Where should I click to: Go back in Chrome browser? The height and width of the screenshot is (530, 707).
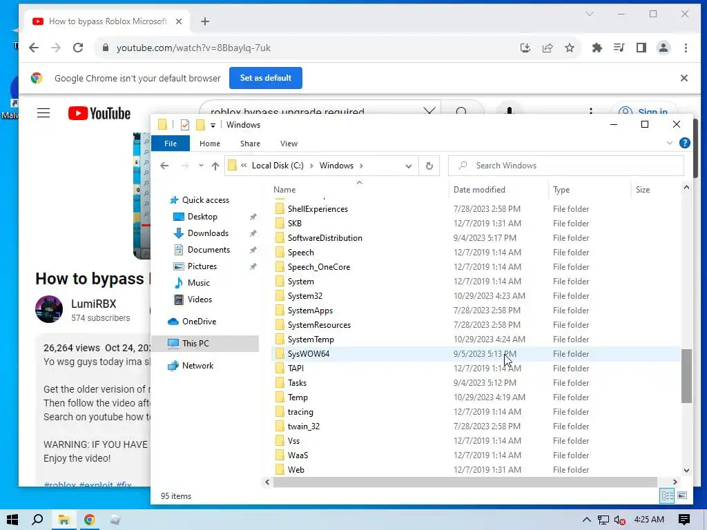tap(34, 48)
